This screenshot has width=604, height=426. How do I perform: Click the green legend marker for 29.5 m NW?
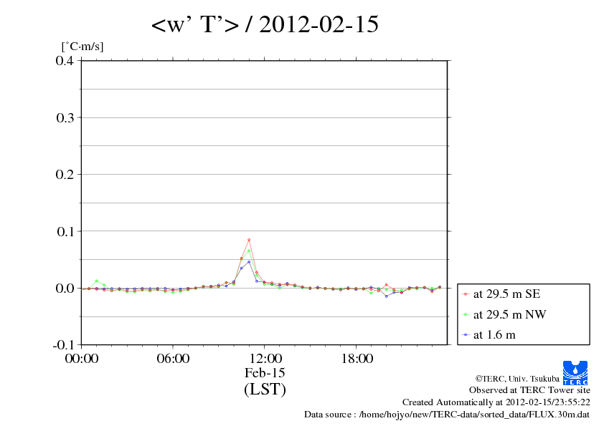pos(466,315)
